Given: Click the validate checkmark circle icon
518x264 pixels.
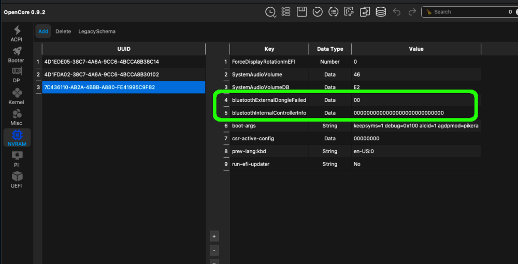Looking at the screenshot, I should (x=318, y=12).
